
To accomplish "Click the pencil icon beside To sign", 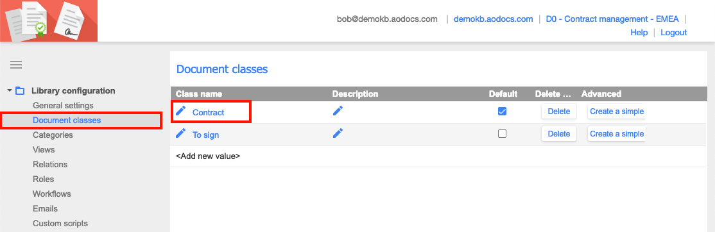I will coord(181,133).
